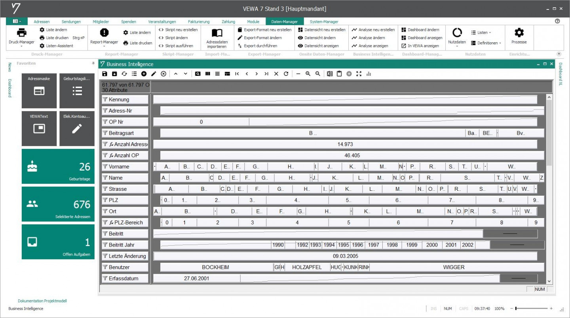Switch to the Sendungen ribbon tab
Image resolution: width=570 pixels, height=318 pixels.
[x=71, y=22]
